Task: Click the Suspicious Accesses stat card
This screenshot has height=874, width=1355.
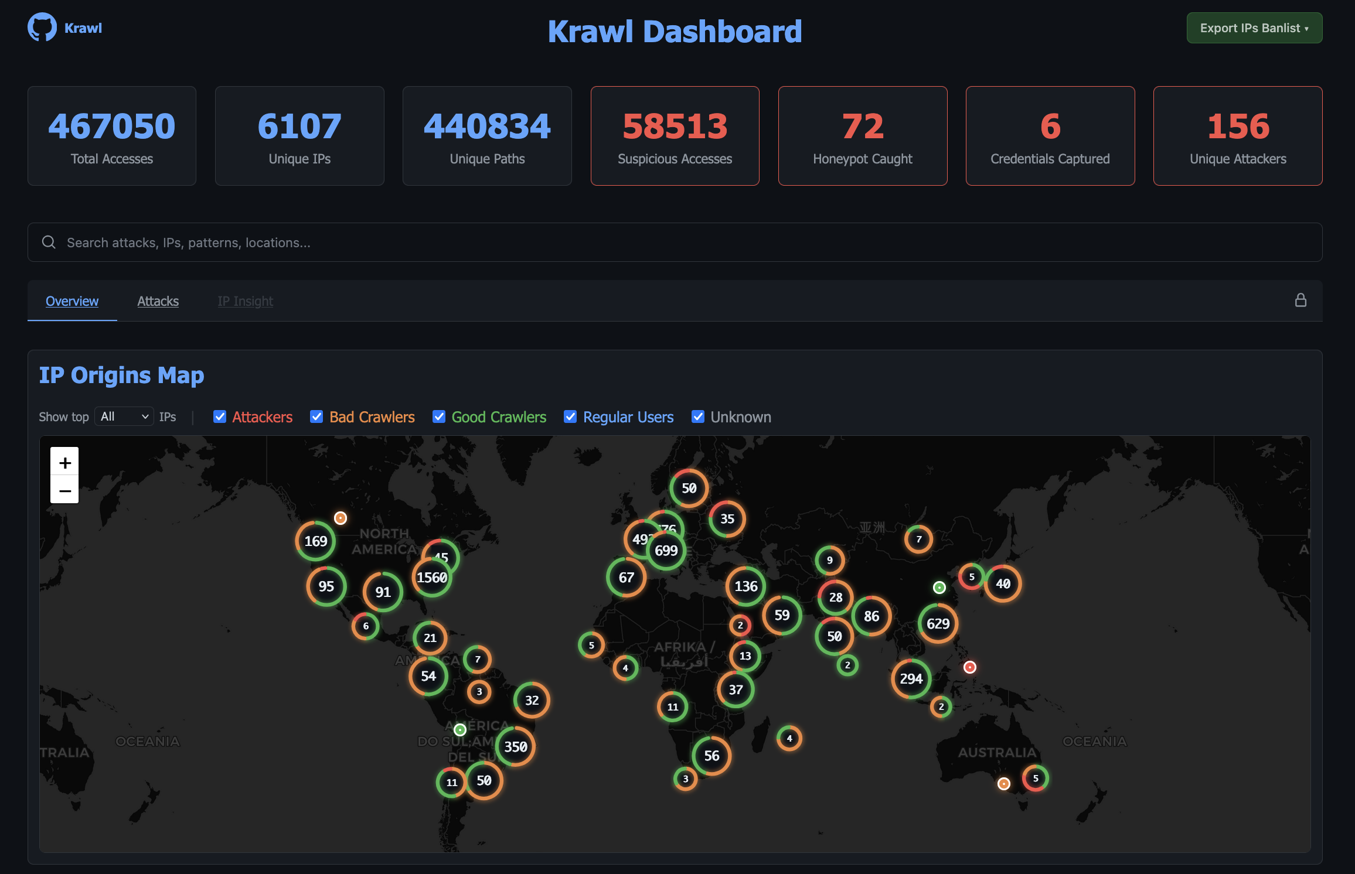Action: (675, 135)
